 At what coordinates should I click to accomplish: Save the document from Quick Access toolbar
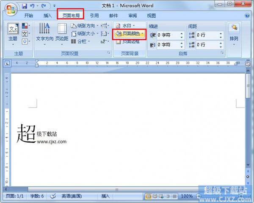click(x=25, y=6)
